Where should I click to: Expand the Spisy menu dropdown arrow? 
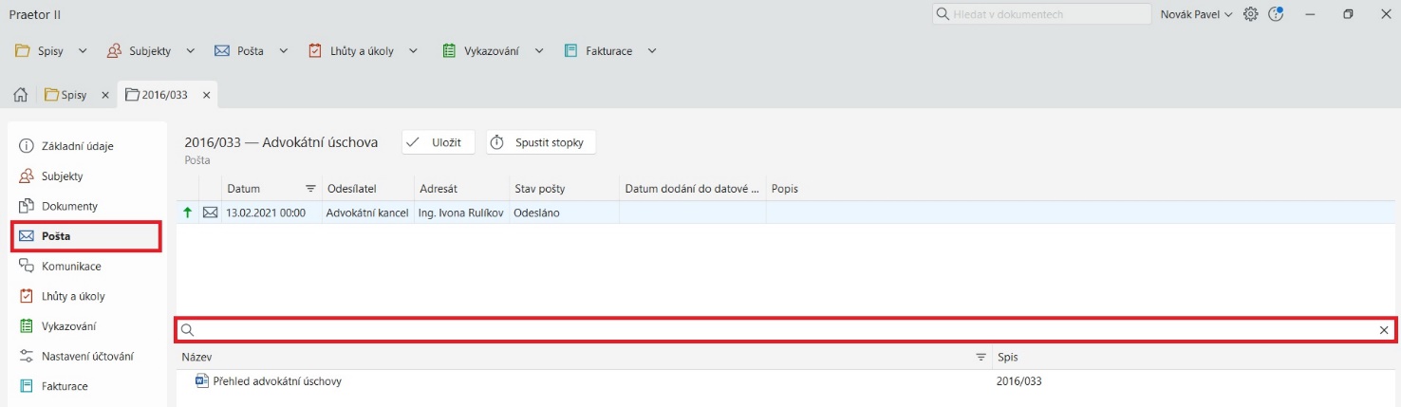coord(83,51)
